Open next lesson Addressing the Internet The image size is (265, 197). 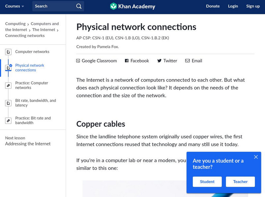coord(28,144)
